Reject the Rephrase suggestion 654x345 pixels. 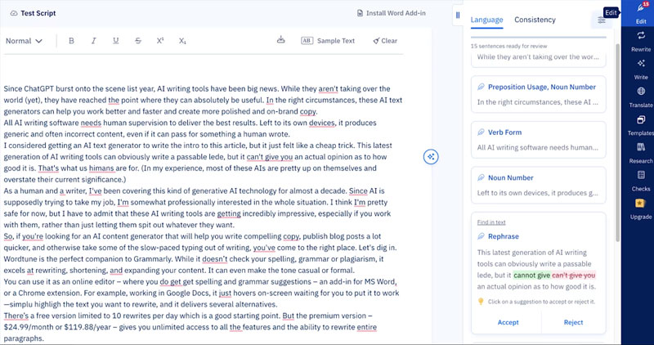[x=574, y=322]
